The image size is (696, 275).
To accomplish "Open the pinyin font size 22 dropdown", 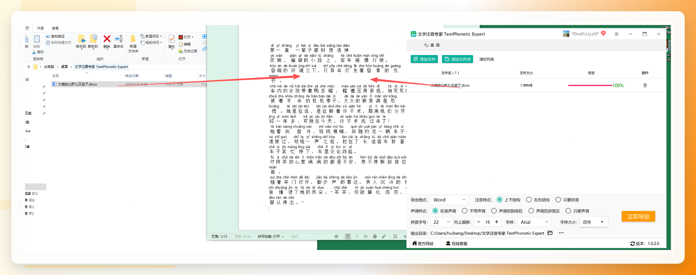I will tap(441, 222).
